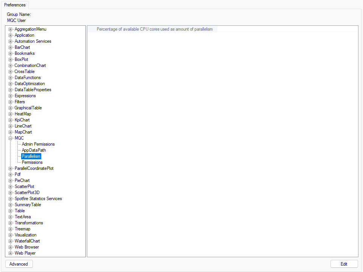The image size is (363, 272).
Task: Expand the Automation Services node
Action: (x=11, y=41)
